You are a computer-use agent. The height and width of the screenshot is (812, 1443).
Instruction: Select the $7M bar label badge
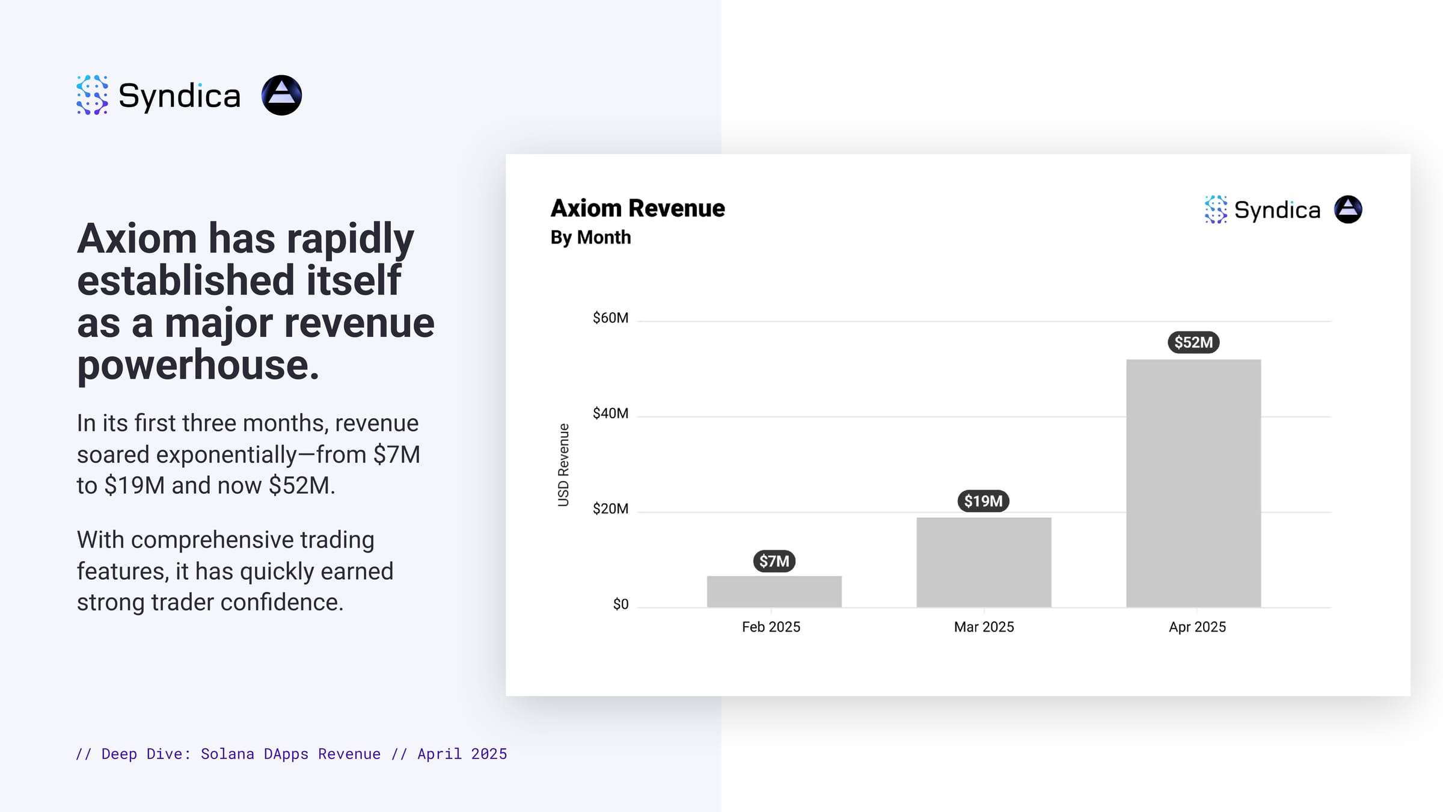coord(774,561)
